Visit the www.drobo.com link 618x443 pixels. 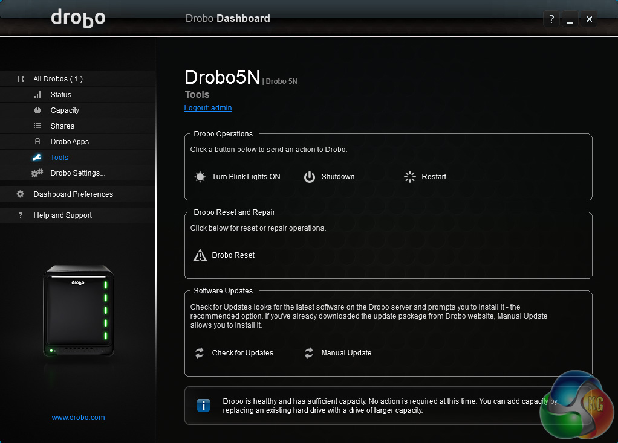click(79, 418)
